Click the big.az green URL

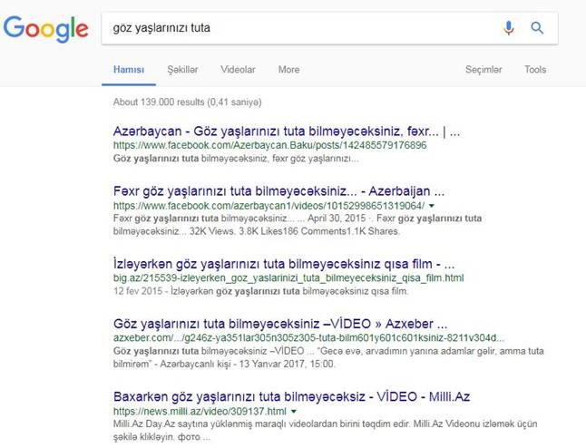288,278
